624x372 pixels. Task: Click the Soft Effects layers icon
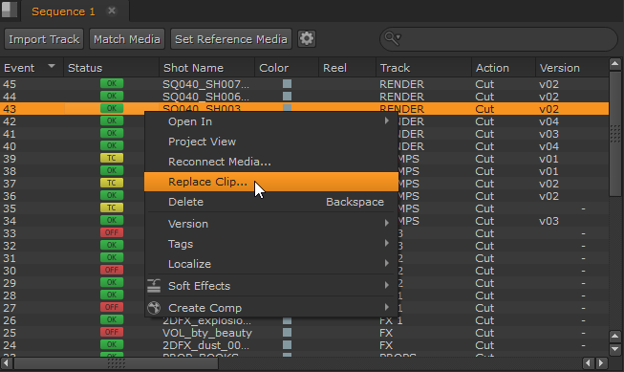point(154,286)
